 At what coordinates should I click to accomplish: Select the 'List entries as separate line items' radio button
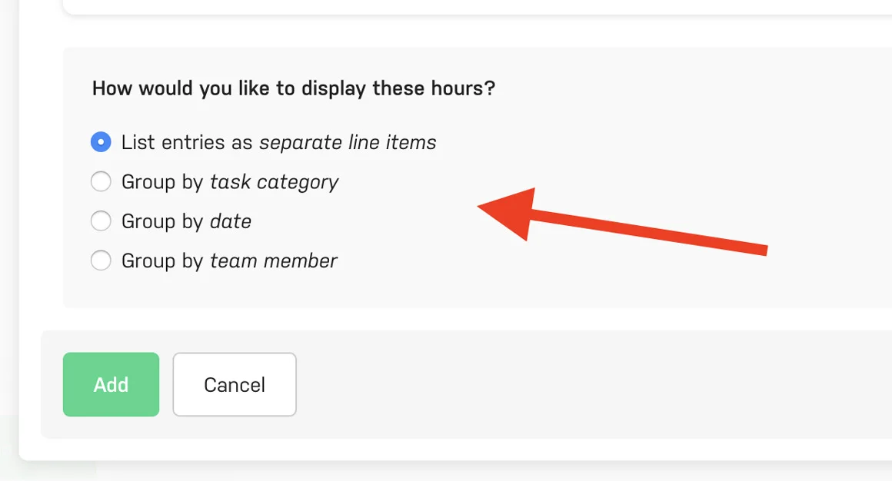tap(101, 142)
